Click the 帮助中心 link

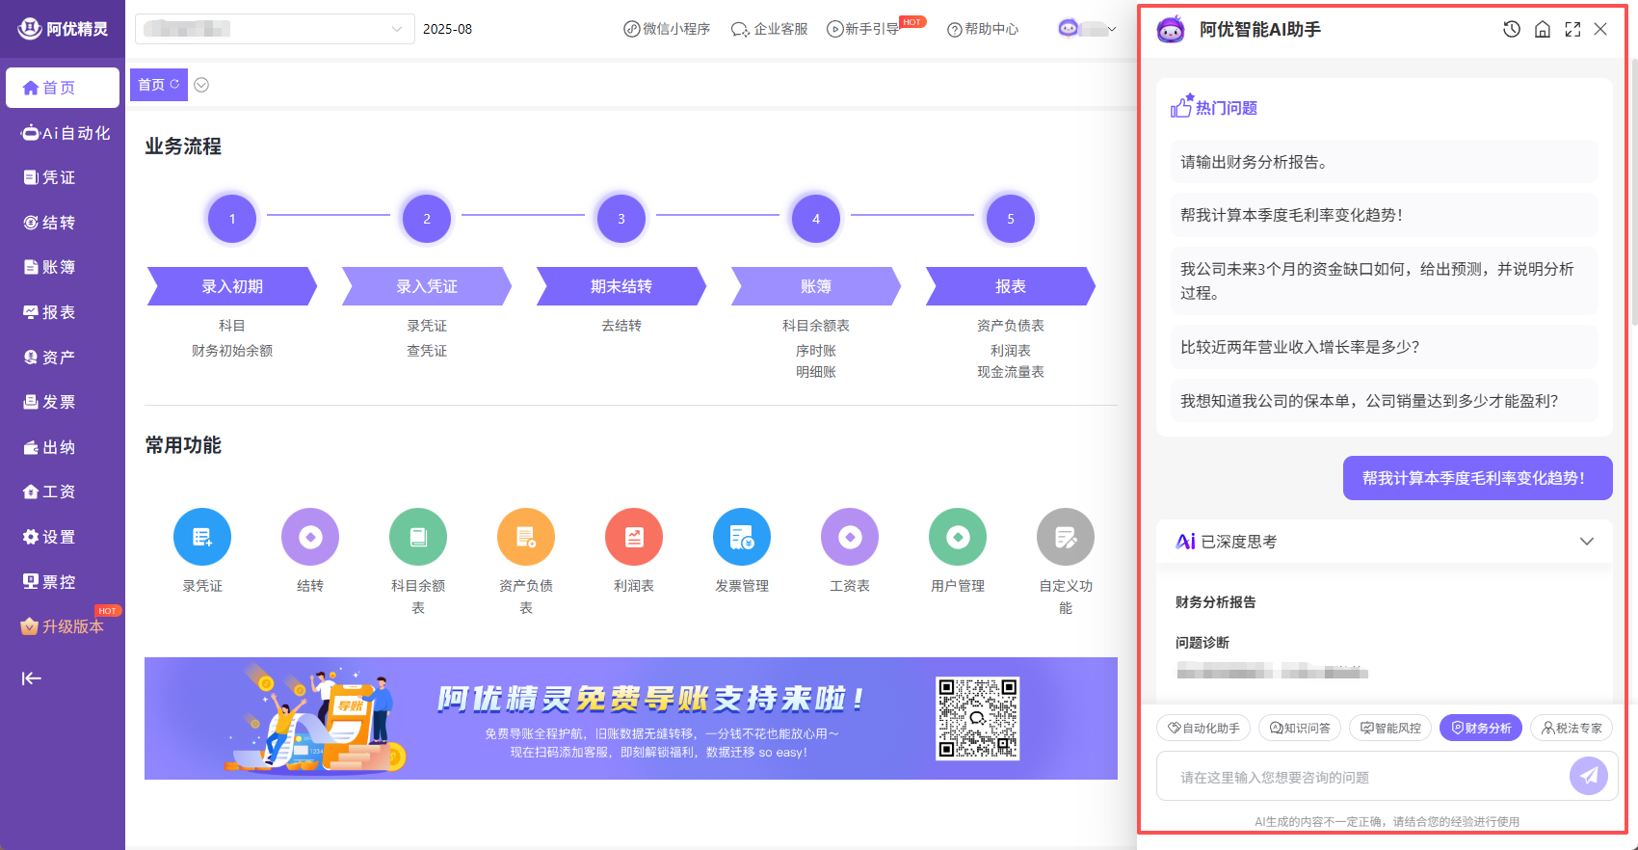point(983,29)
